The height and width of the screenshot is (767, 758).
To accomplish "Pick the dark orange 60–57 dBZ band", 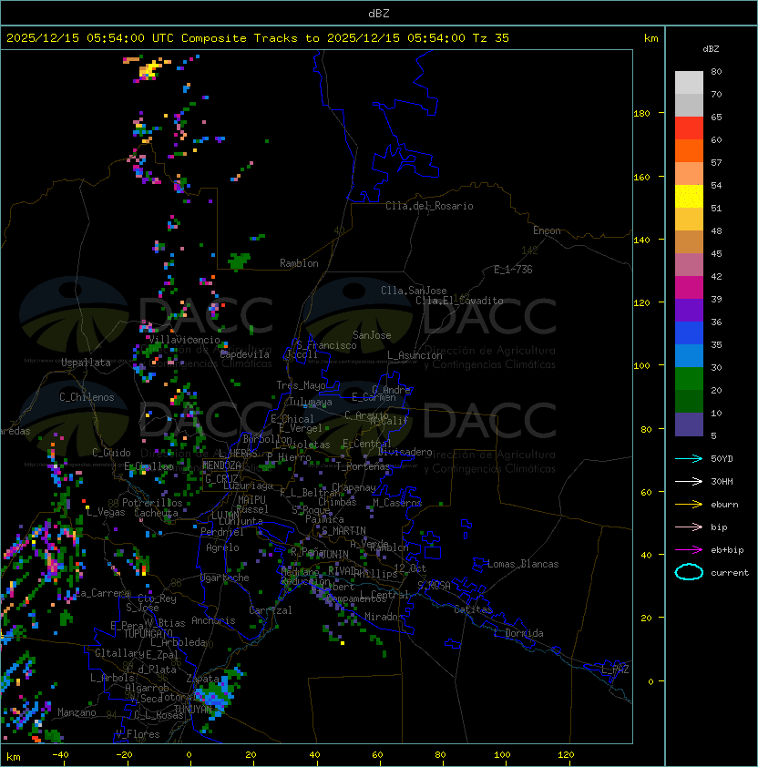I will (689, 151).
